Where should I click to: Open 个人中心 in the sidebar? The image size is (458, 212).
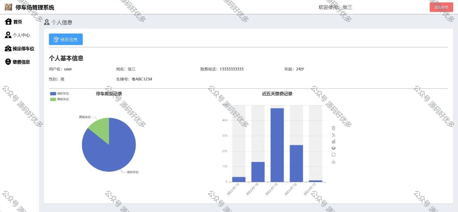click(x=17, y=35)
